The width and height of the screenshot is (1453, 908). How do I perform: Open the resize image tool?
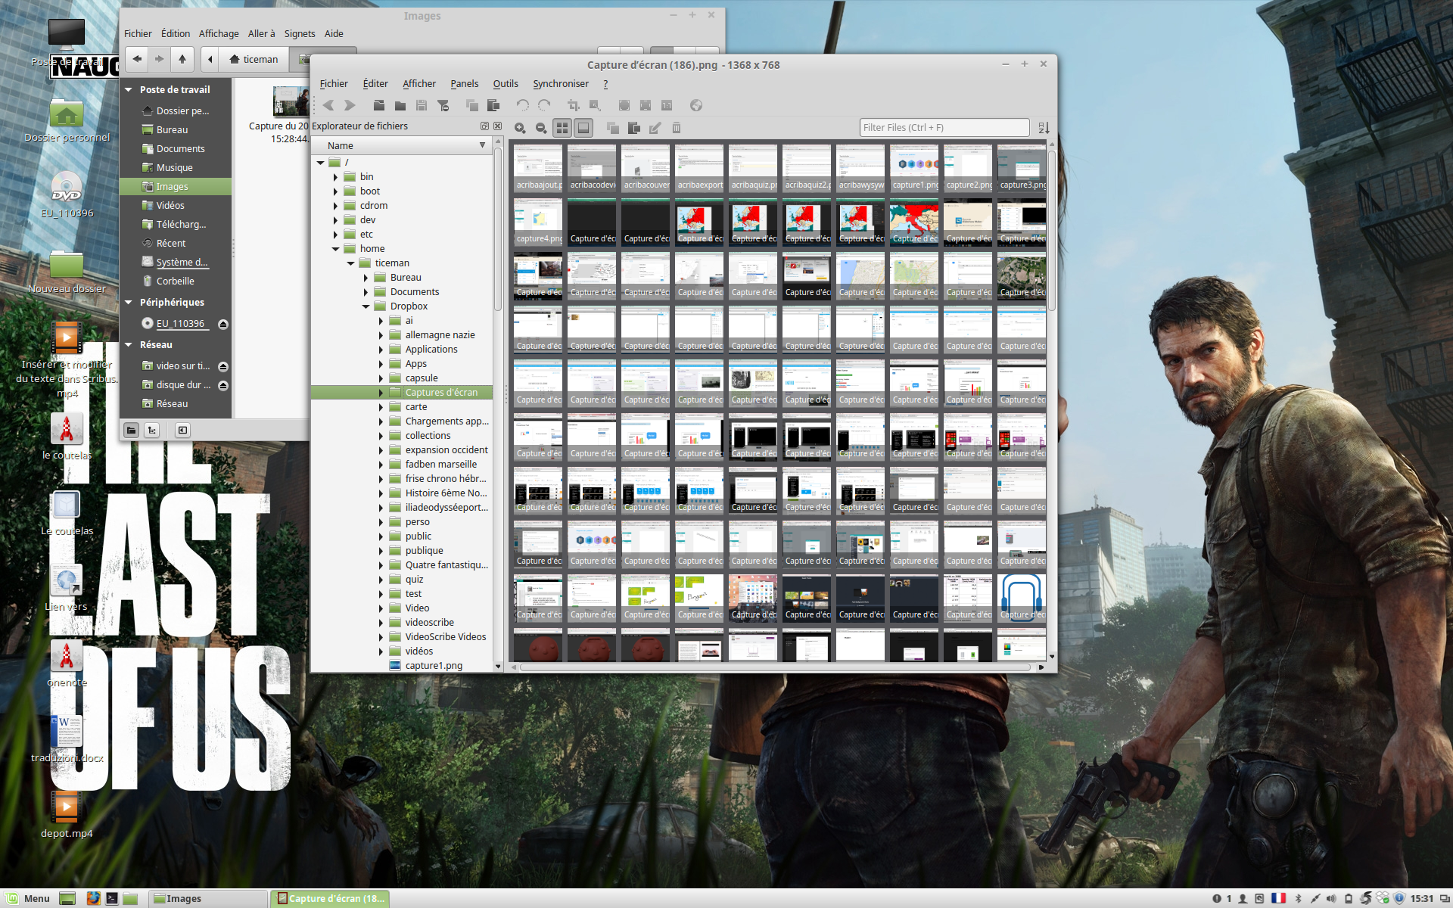click(x=595, y=105)
